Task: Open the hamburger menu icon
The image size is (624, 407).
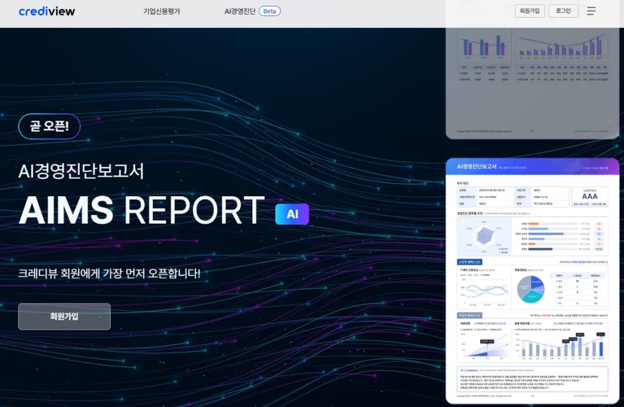Action: (591, 11)
